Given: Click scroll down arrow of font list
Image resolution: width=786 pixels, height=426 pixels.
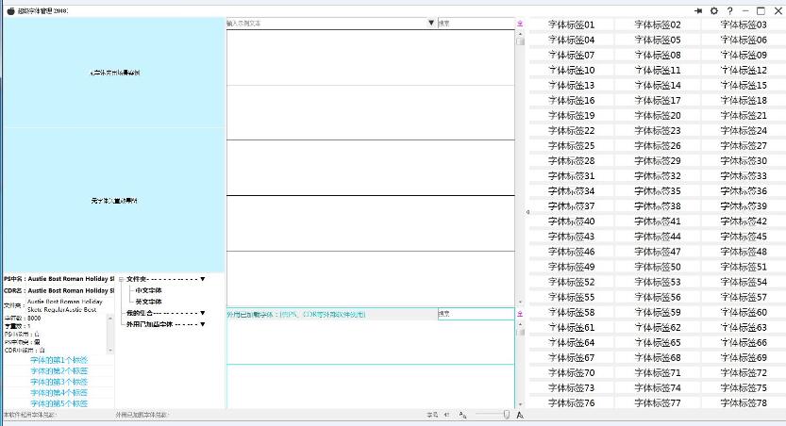Looking at the screenshot, I should click(520, 303).
